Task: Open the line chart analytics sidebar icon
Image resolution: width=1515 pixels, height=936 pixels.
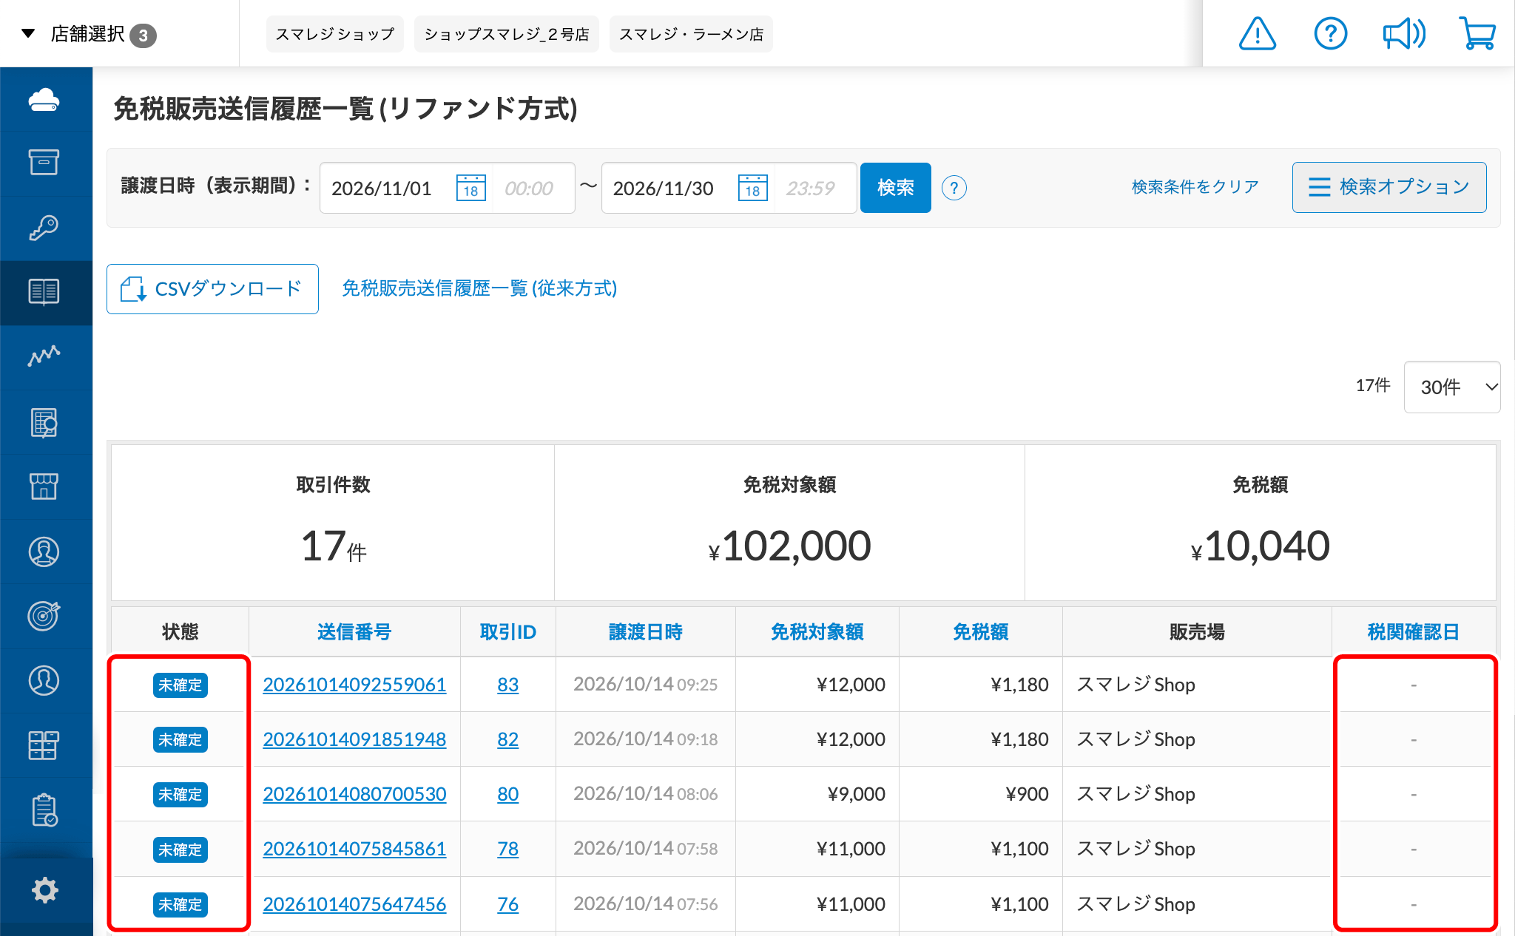Action: click(44, 356)
